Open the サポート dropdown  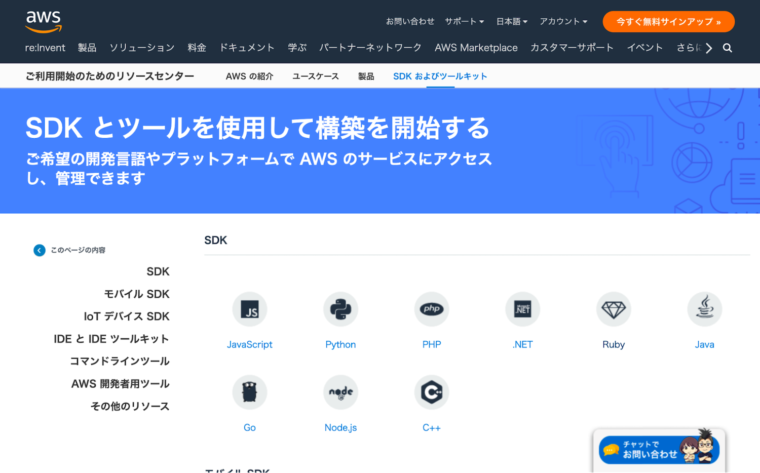[464, 21]
